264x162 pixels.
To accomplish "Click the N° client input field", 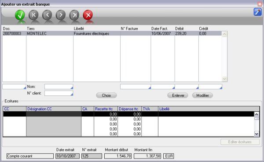I will (59, 93).
